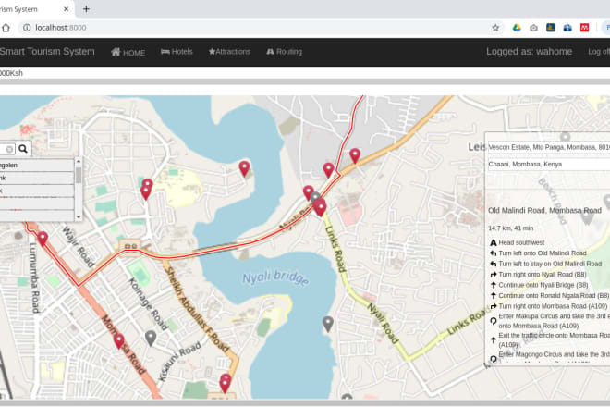Image resolution: width=610 pixels, height=407 pixels.
Task: Select the 'Old Malindi Road, Mombasa Road' route
Action: coord(544,210)
